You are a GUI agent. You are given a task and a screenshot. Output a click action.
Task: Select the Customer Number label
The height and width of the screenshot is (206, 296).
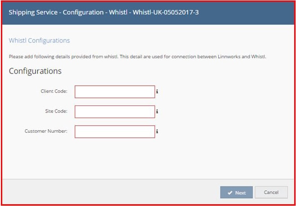tap(46, 131)
